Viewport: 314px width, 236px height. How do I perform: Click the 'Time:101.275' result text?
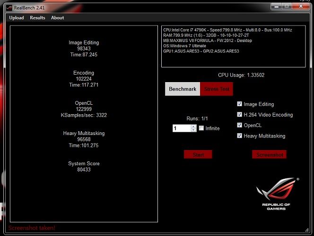pos(84,145)
